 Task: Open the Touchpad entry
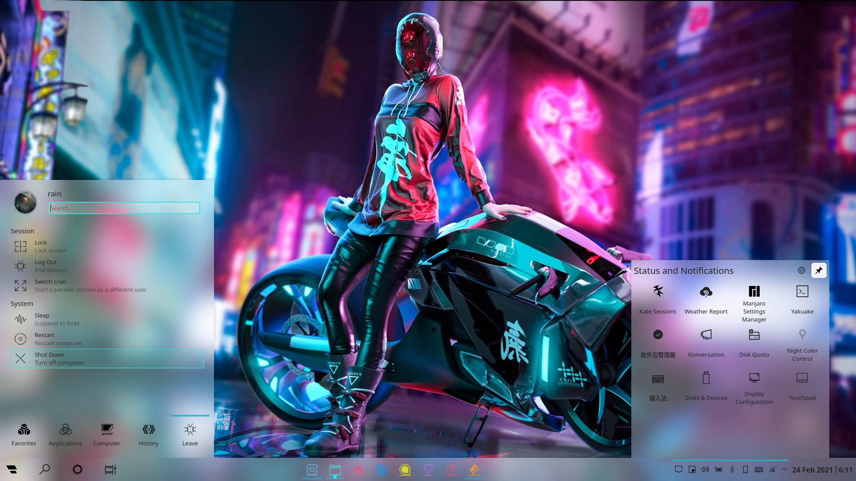802,387
